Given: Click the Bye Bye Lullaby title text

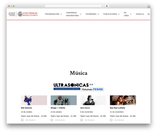Looking at the screenshot, I should point(117,108).
